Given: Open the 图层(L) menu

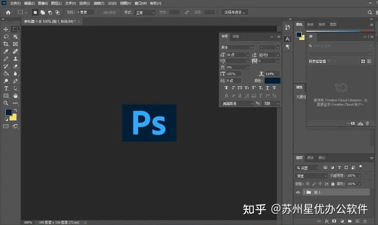Looking at the screenshot, I should coord(56,3).
